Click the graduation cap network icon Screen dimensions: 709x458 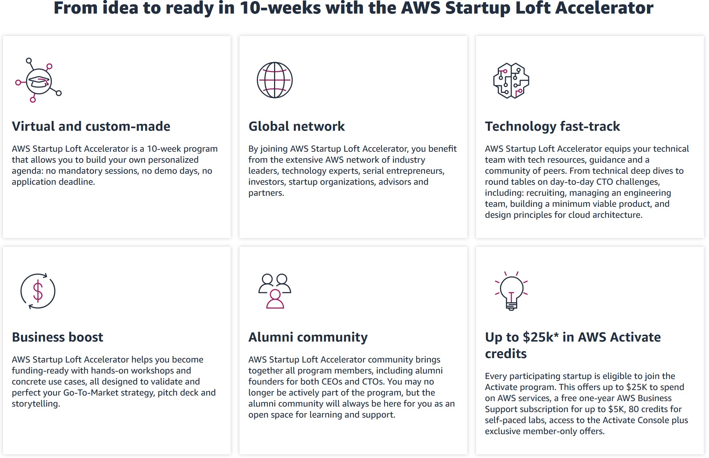click(38, 80)
